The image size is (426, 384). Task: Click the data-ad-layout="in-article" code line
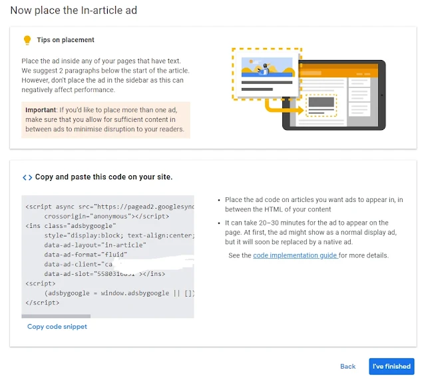pyautogui.click(x=95, y=245)
